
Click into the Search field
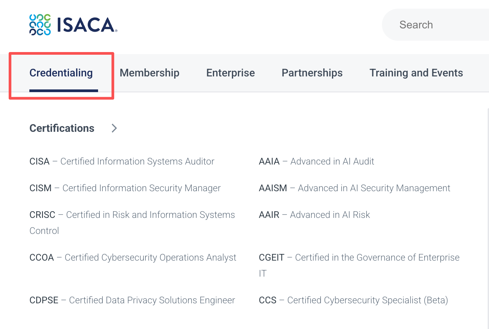click(435, 25)
